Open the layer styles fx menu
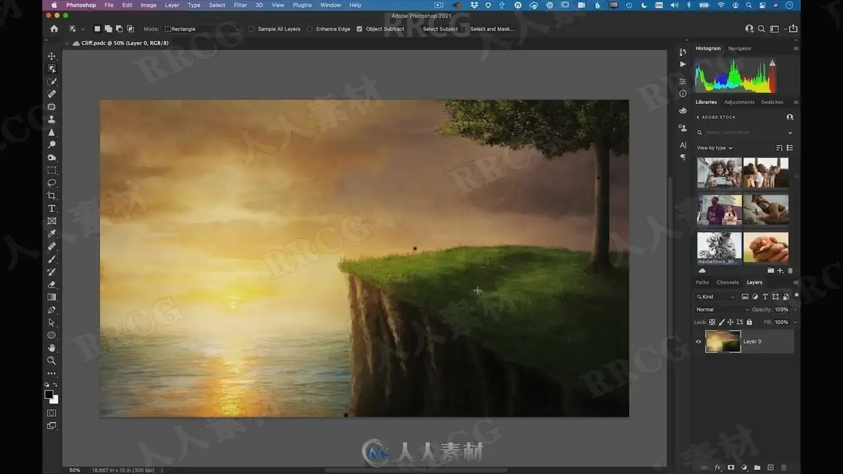This screenshot has height=474, width=843. tap(717, 467)
